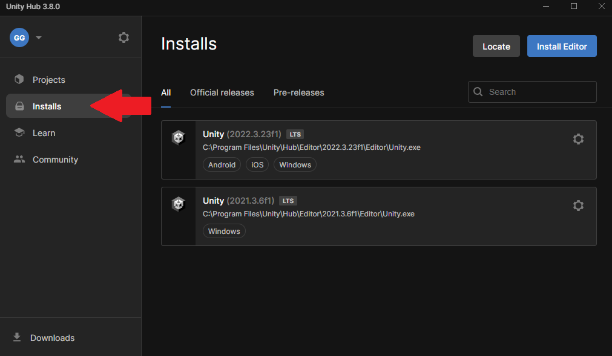Open settings gear for Unity 2021.3.6f1
Screen dimensions: 612x356
(x=578, y=206)
